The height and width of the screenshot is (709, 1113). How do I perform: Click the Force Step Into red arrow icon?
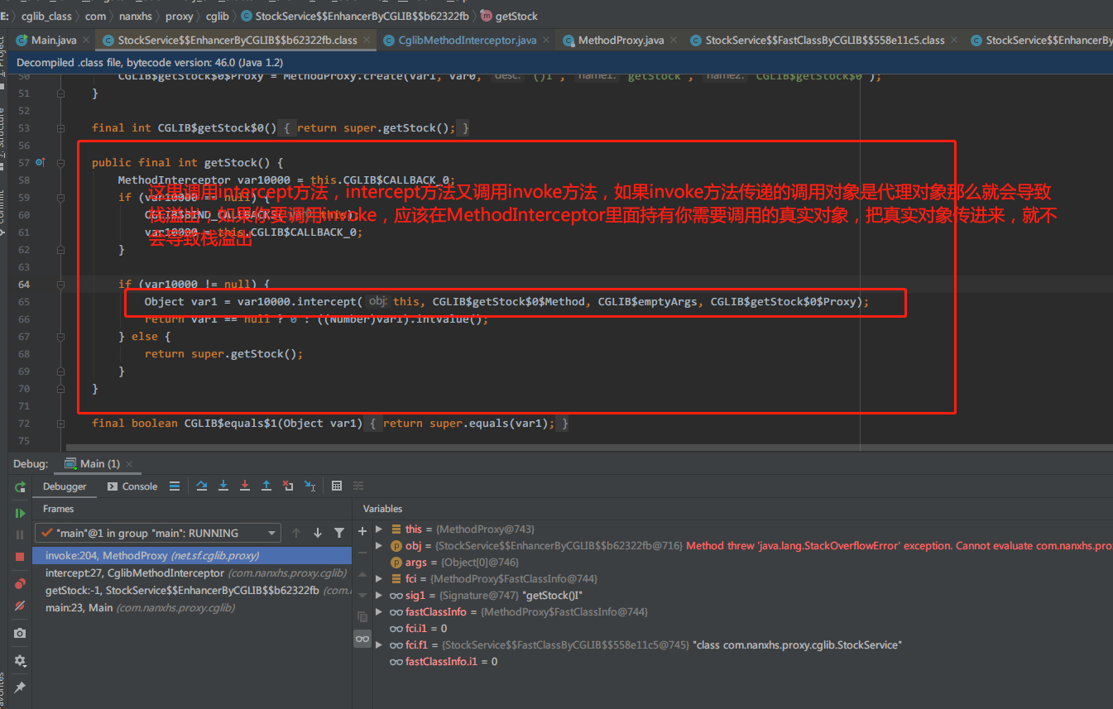click(245, 486)
